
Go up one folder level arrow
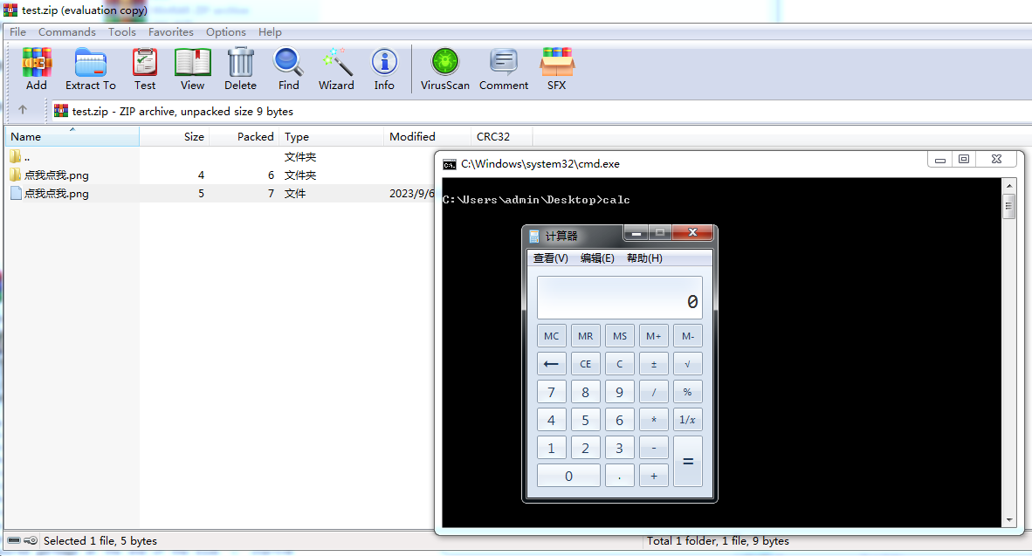(23, 111)
